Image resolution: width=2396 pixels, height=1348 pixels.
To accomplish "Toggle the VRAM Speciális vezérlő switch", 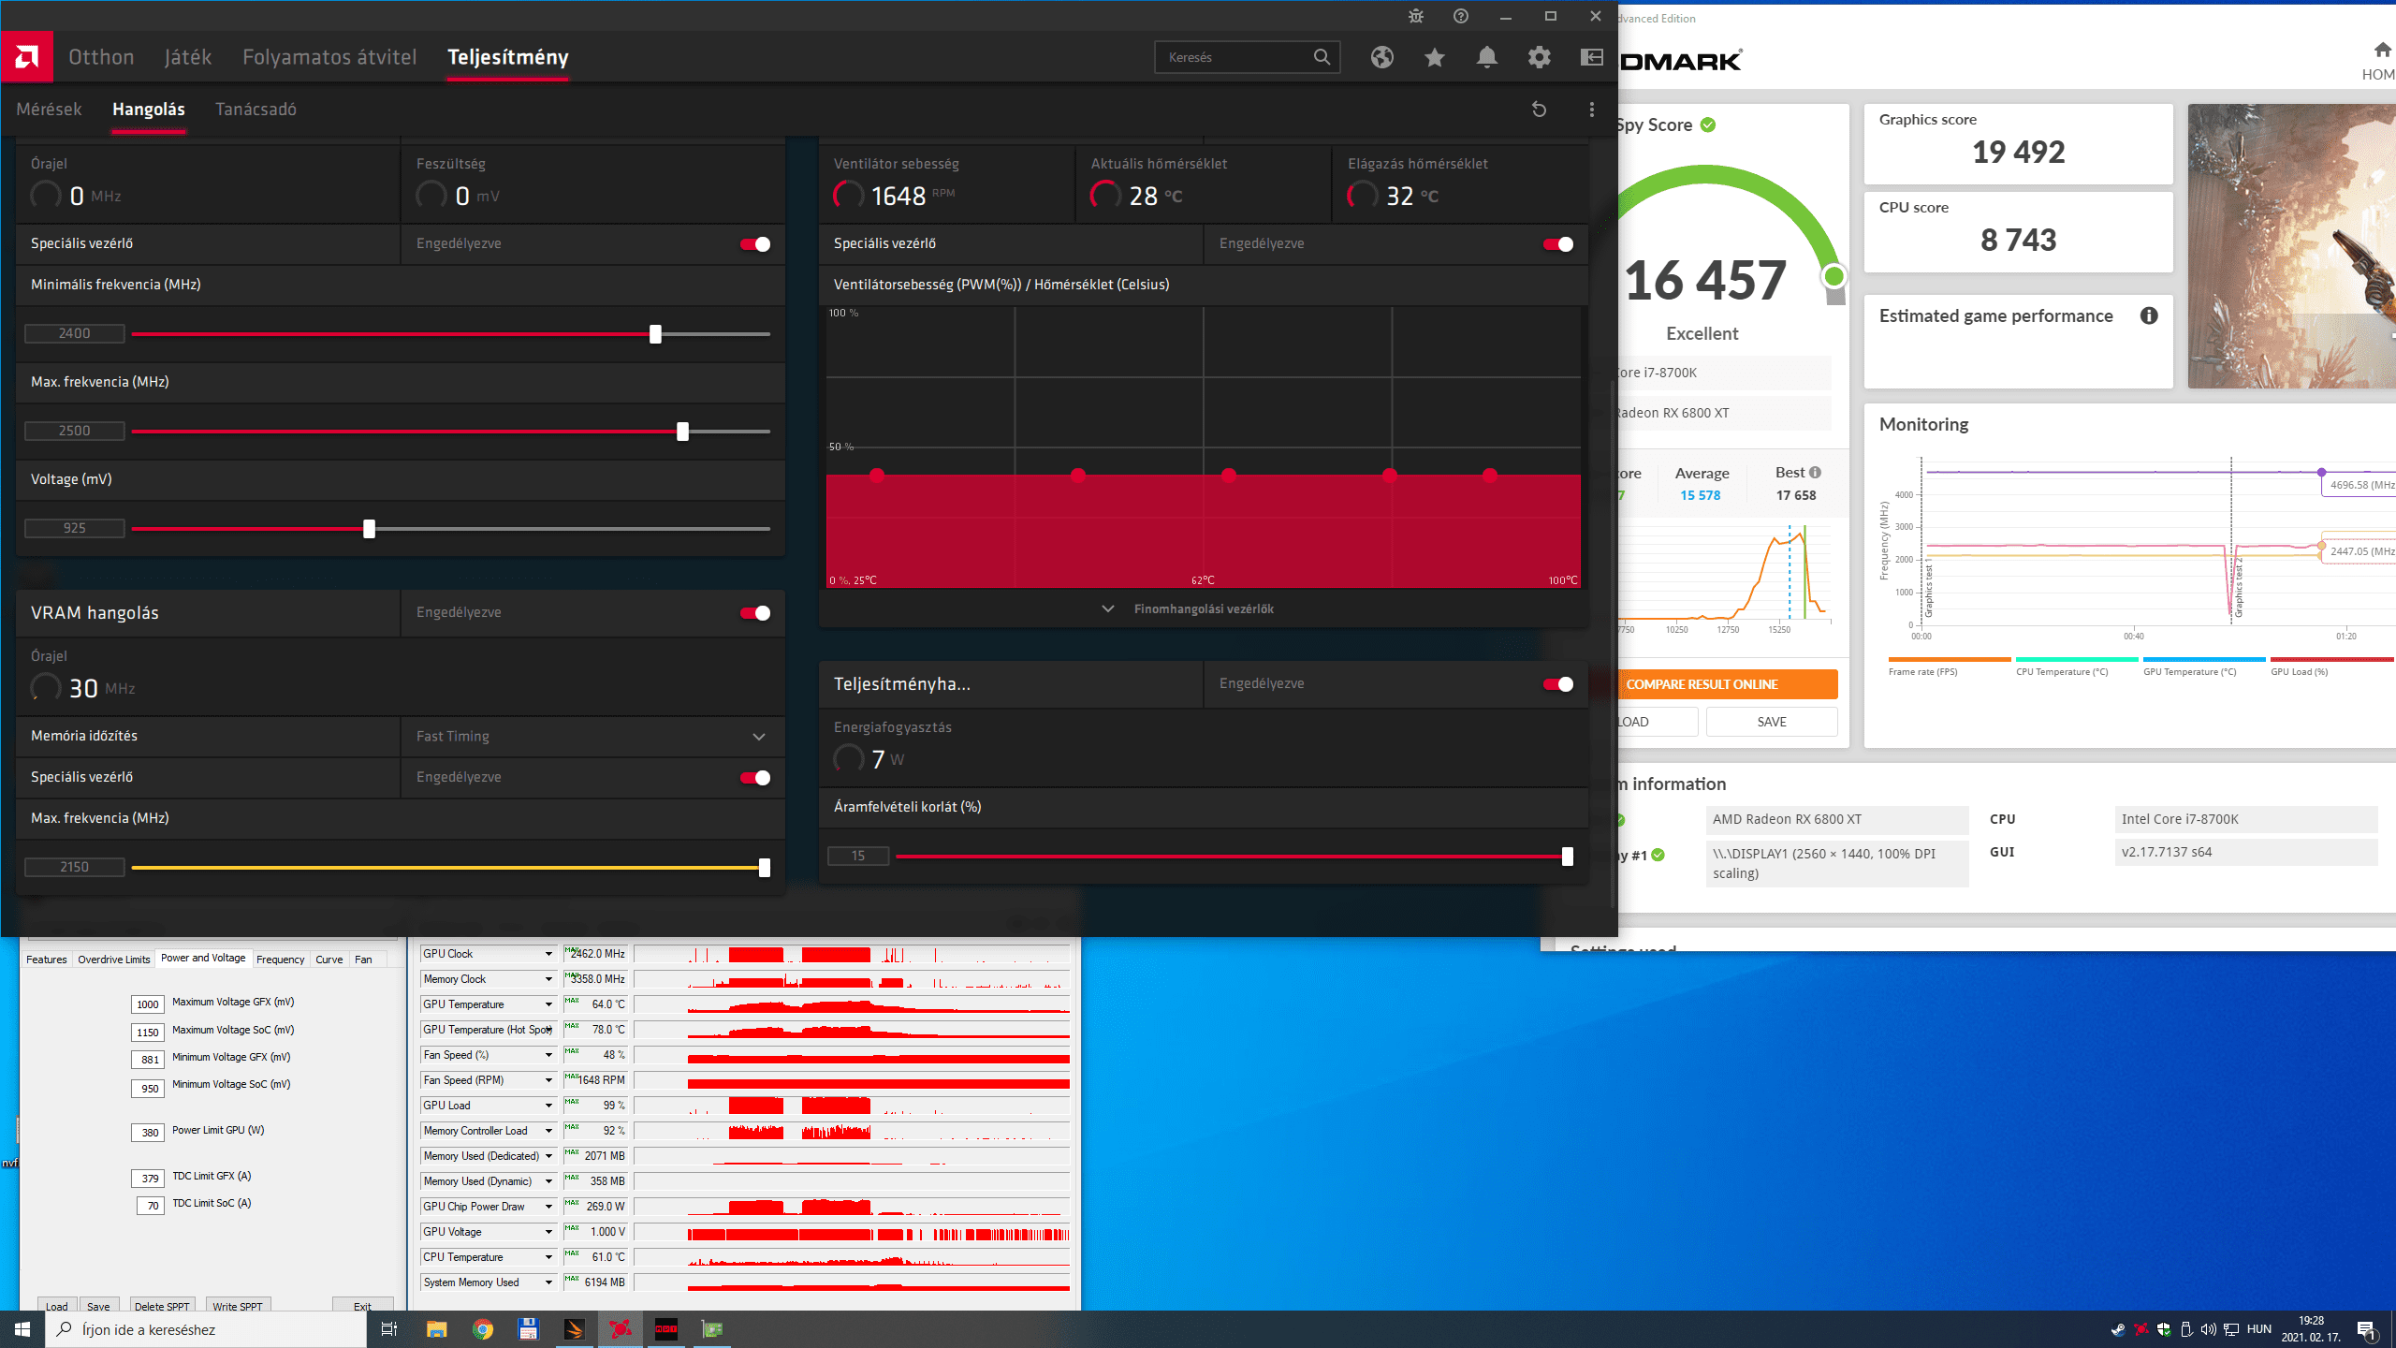I will click(757, 777).
